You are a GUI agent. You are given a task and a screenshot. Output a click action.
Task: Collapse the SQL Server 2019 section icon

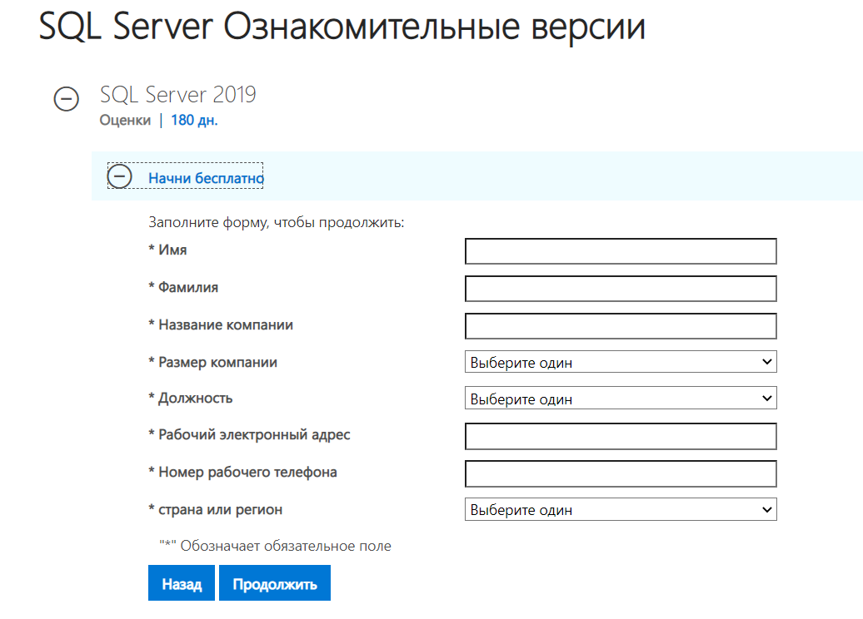tap(67, 99)
